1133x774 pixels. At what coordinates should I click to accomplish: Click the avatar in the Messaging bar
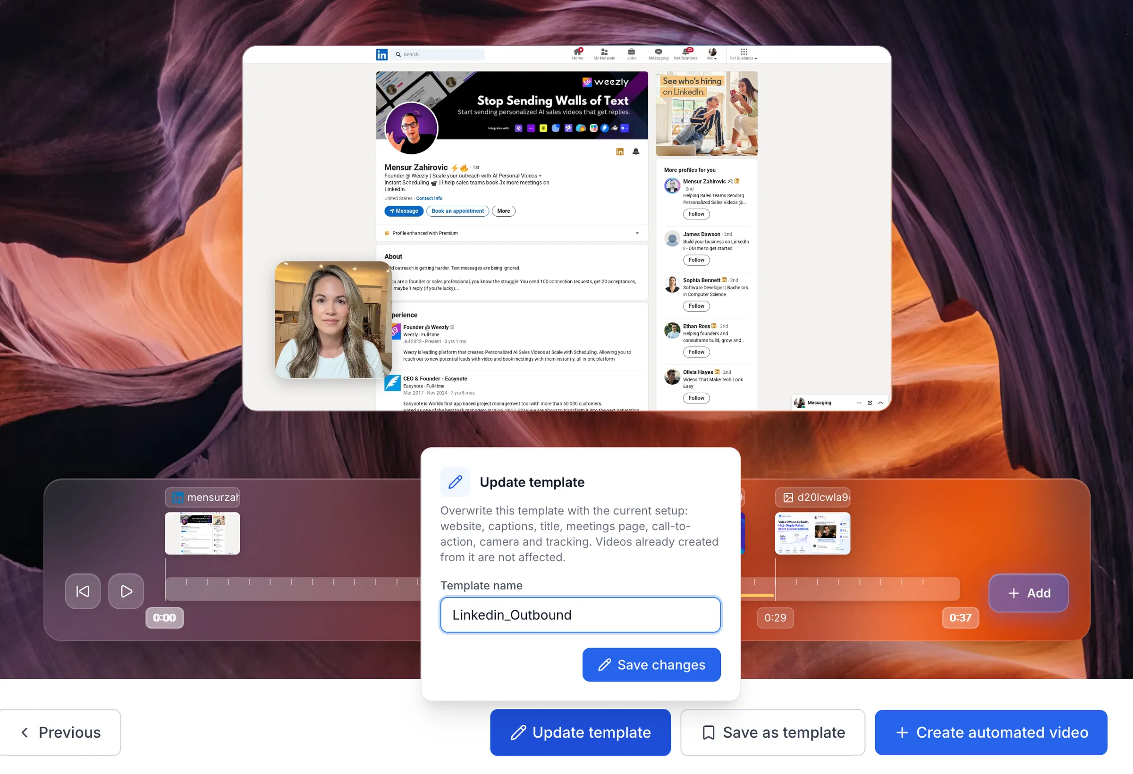pyautogui.click(x=799, y=403)
